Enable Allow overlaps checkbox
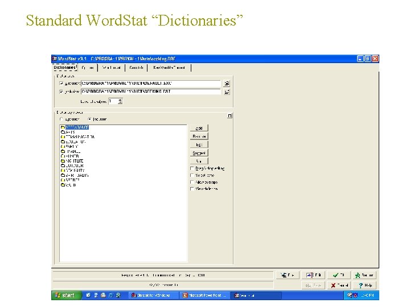 point(192,182)
